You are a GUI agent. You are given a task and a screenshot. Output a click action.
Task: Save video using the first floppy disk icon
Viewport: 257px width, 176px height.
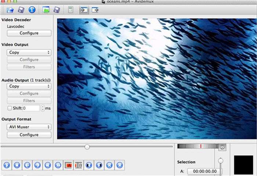(21, 10)
